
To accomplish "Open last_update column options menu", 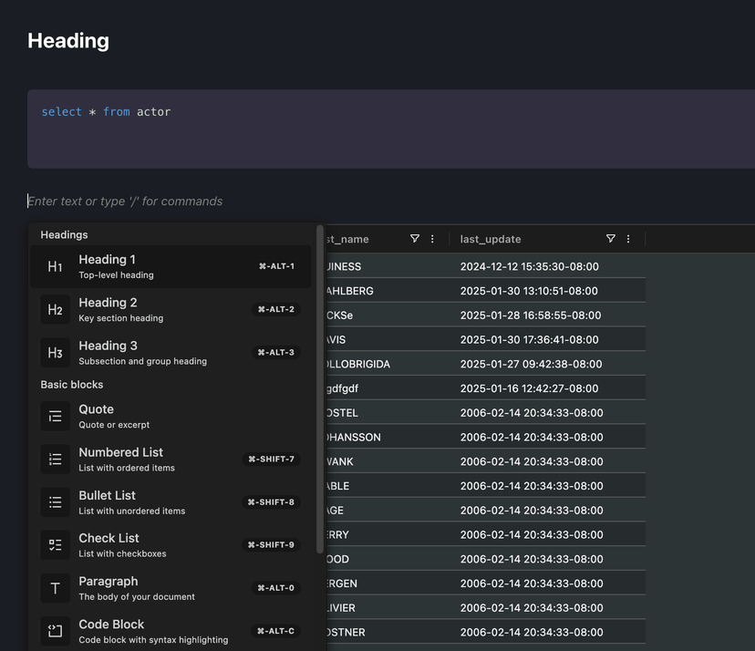I will click(x=628, y=239).
